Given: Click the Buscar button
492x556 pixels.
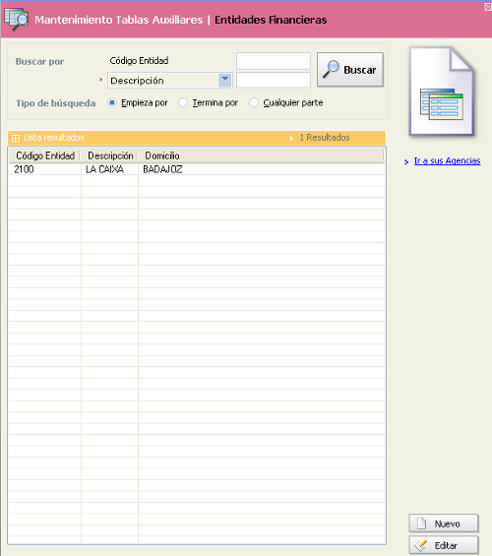Looking at the screenshot, I should click(350, 70).
